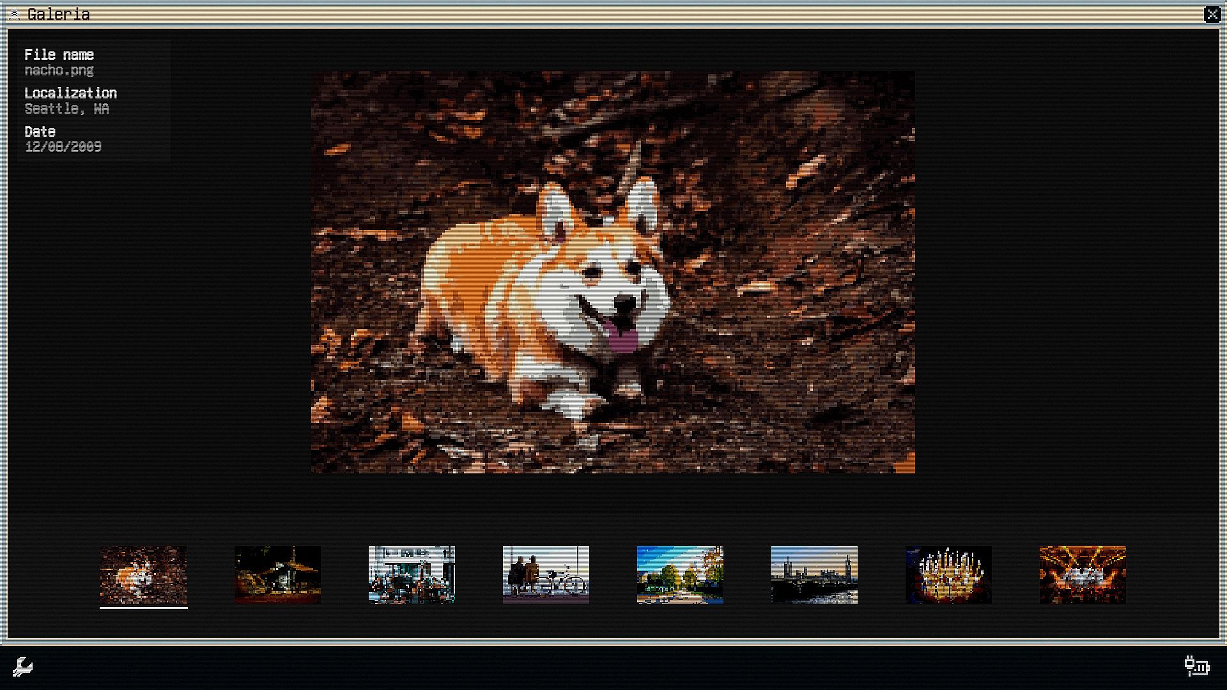
Task: View the chandelier lights thumbnail
Action: 948,574
